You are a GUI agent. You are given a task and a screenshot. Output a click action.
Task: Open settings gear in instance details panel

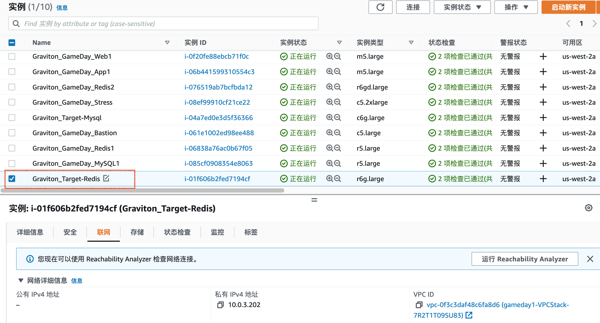(x=589, y=208)
